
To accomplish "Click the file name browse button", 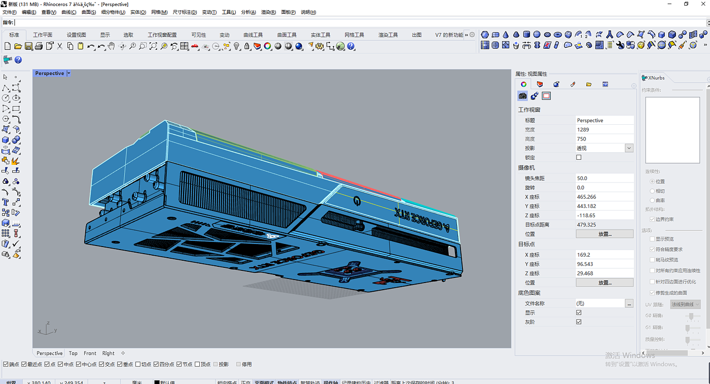I will tap(629, 303).
